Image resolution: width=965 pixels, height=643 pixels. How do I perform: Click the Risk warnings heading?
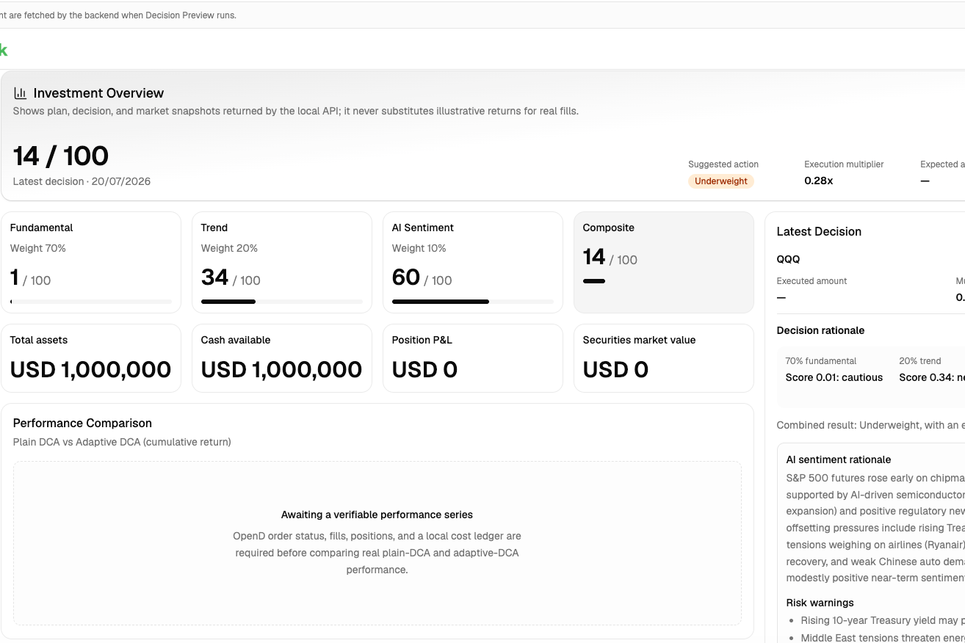820,603
